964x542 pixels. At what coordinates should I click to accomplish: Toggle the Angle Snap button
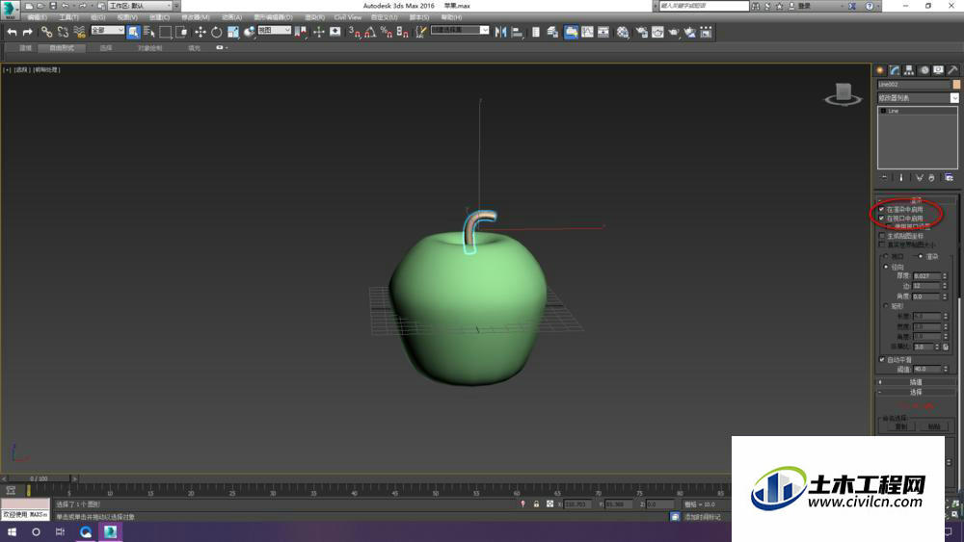(370, 32)
